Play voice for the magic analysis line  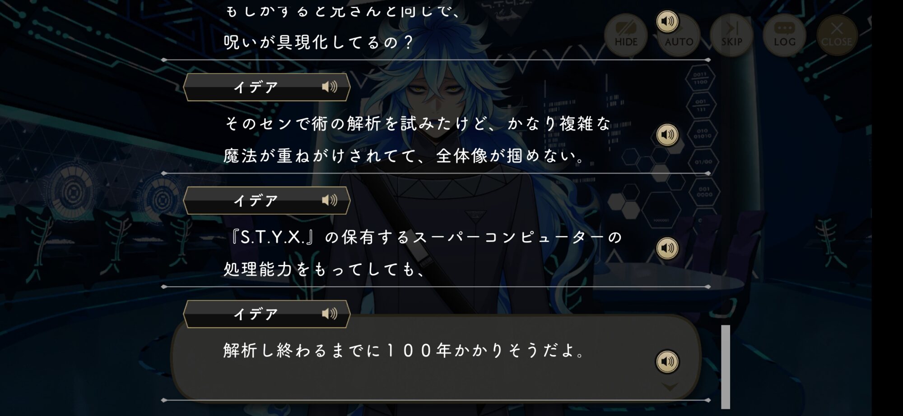667,134
